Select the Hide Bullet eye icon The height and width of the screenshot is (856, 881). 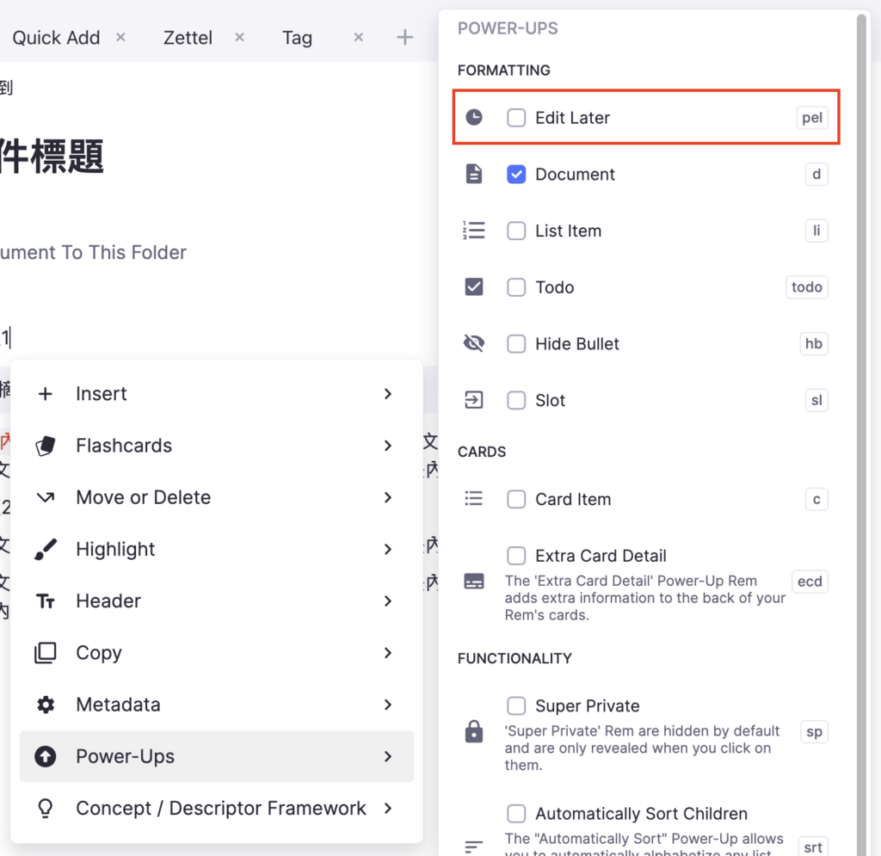click(x=474, y=343)
